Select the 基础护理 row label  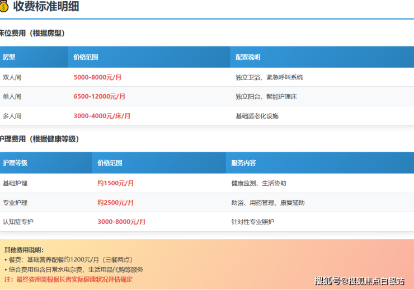pyautogui.click(x=15, y=183)
